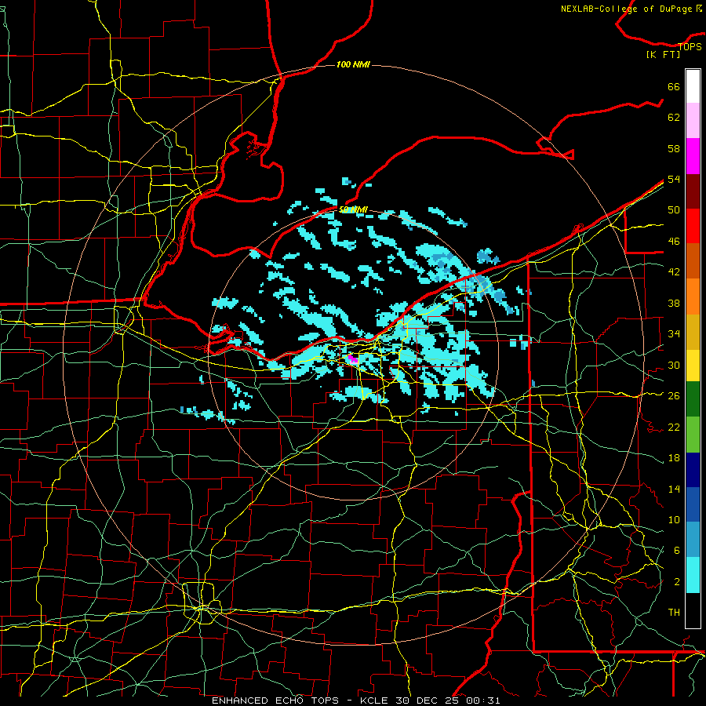Screen dimensions: 706x706
Task: Click the magenta high echo top pixel
Action: coord(352,358)
